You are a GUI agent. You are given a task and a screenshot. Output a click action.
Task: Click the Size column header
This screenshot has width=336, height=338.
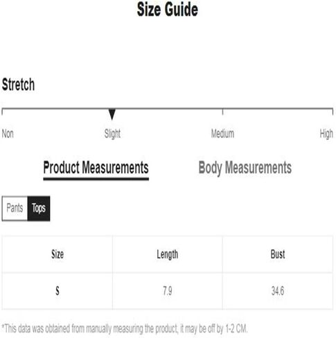pyautogui.click(x=58, y=254)
